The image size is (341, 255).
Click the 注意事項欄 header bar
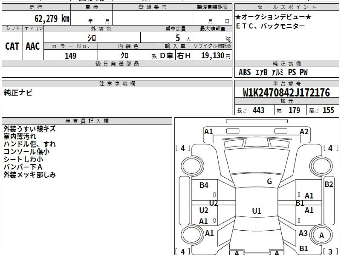[117, 84]
